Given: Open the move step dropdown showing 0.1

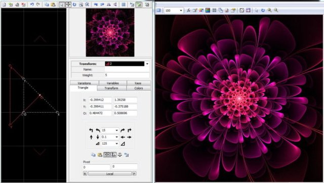Looking at the screenshot, I should 116,137.
